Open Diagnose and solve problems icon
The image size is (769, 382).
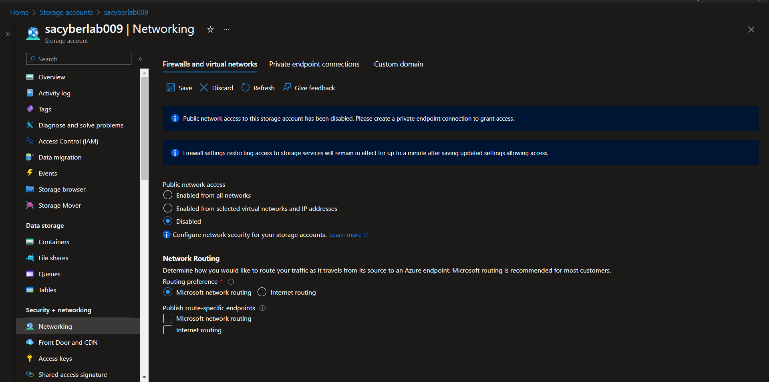click(x=30, y=125)
